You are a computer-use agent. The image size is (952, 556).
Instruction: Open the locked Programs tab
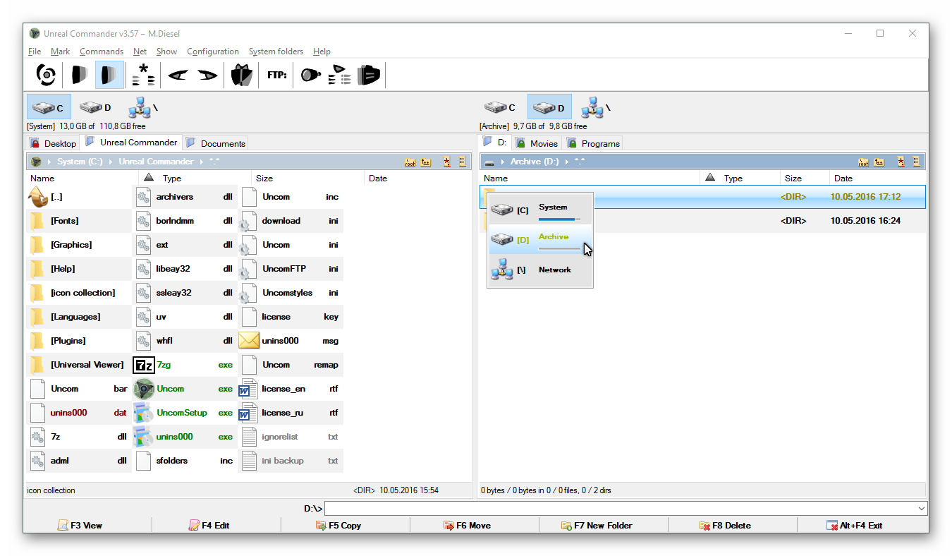(x=593, y=143)
